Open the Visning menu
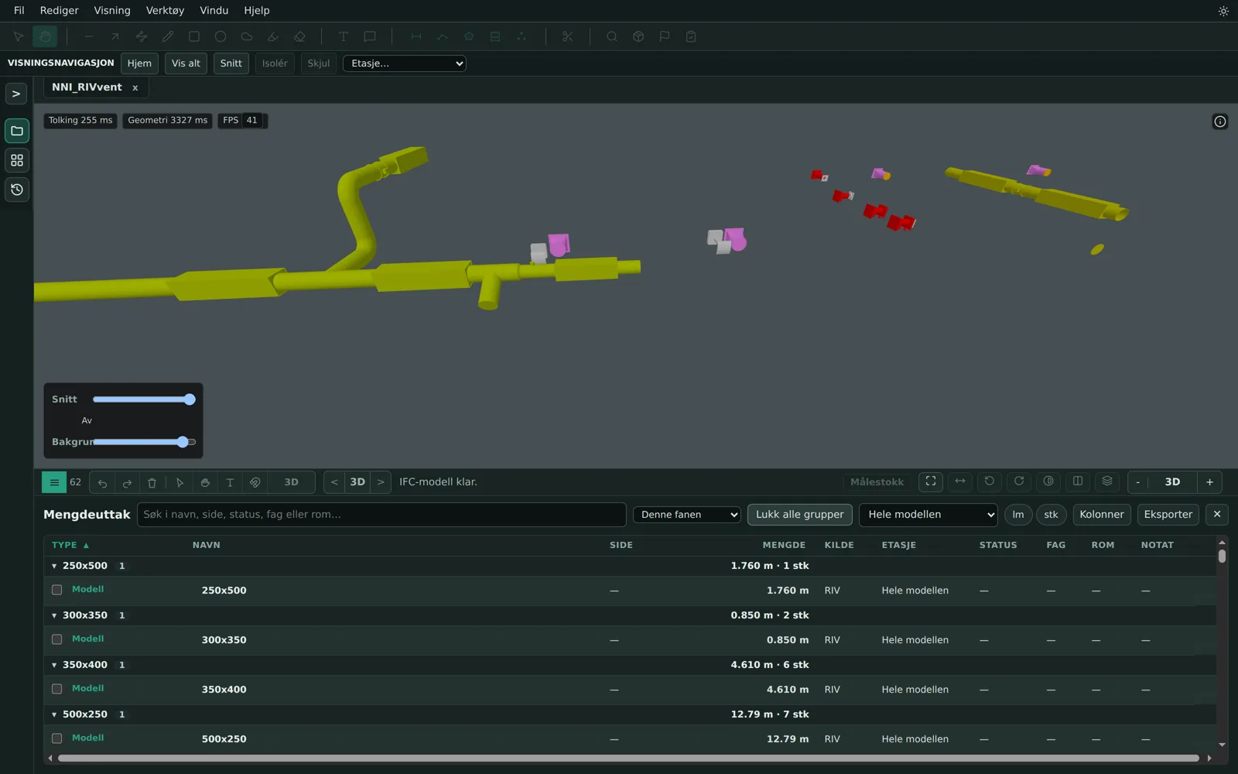Screen dimensions: 1238x774 point(112,11)
